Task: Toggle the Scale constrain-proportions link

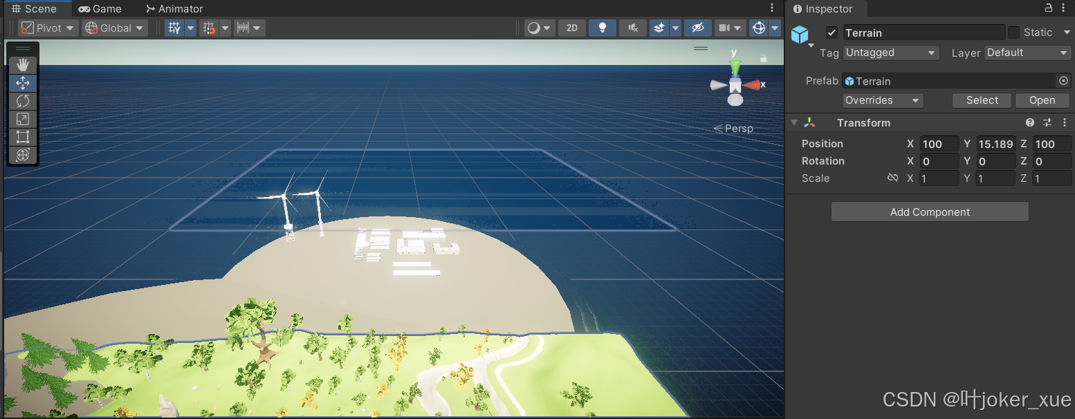Action: [892, 178]
